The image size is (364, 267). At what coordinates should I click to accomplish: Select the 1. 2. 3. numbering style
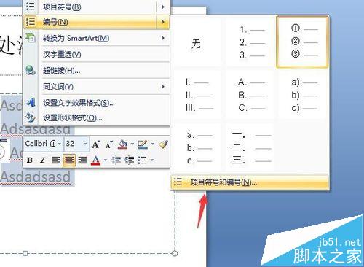(x=250, y=43)
